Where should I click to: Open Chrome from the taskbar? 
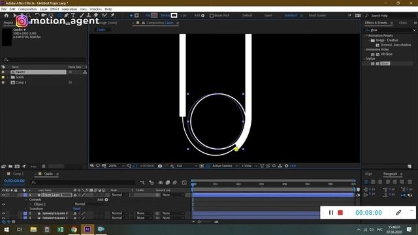74,229
